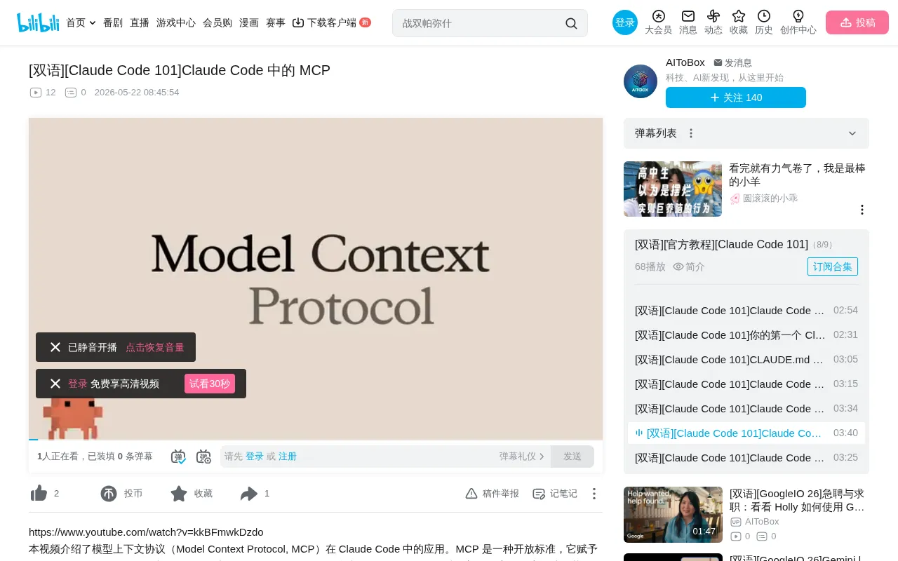Screen dimensions: 898x561
Task: Expand the 弹幕列表 panel chevron
Action: [x=852, y=133]
